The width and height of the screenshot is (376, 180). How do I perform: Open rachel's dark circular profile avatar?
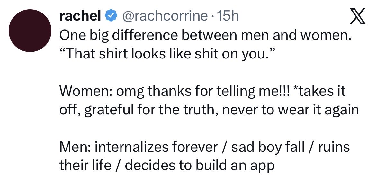30,31
